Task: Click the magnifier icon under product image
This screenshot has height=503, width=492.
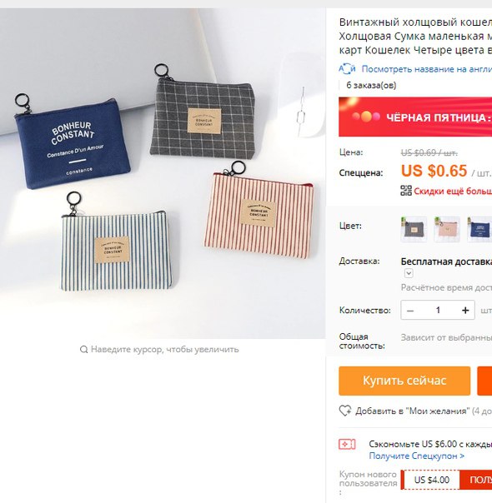Action: click(83, 349)
